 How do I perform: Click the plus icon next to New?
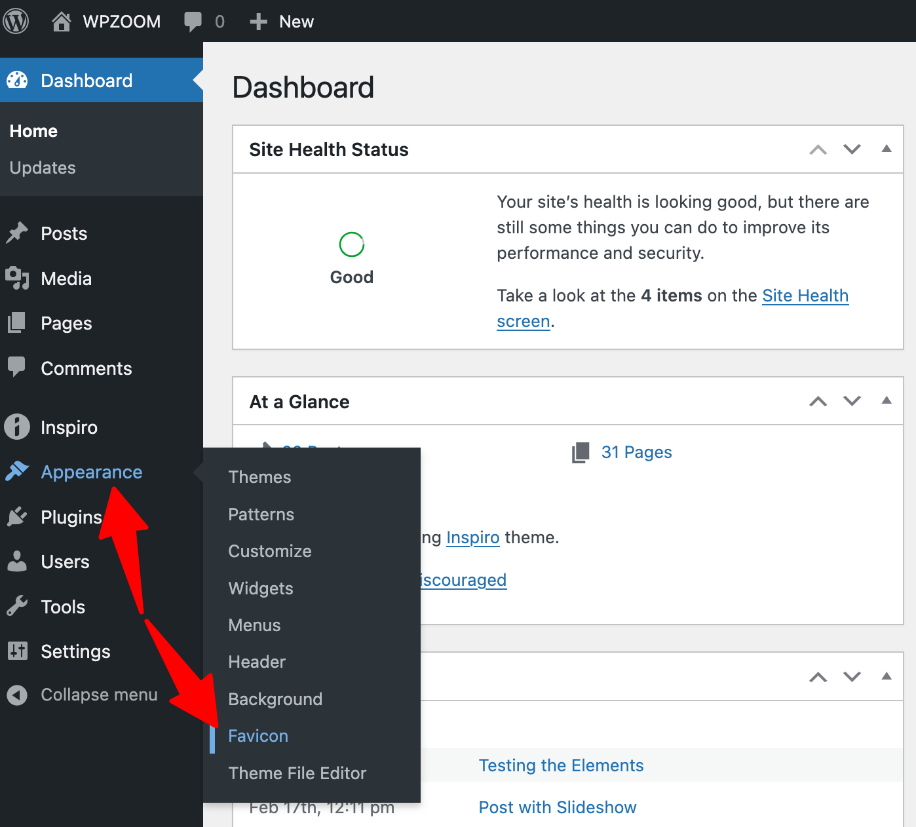(x=258, y=22)
